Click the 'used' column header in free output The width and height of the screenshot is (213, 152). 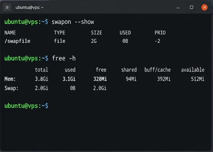point(70,70)
